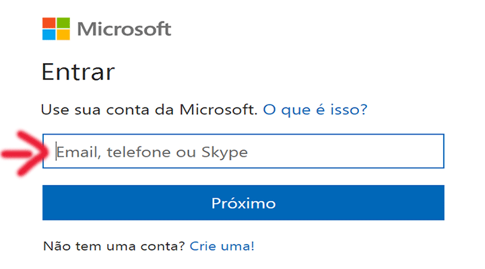
Task: Open the "O que é isso?" help link
Action: [315, 110]
